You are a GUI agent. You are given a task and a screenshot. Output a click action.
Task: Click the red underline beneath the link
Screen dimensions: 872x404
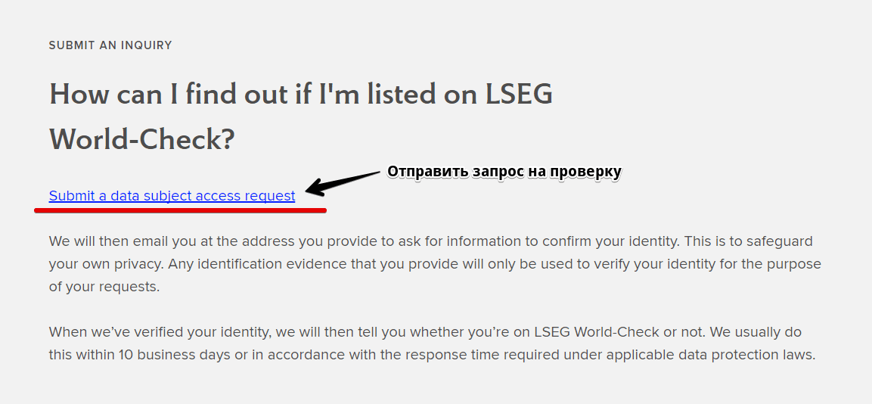180,210
